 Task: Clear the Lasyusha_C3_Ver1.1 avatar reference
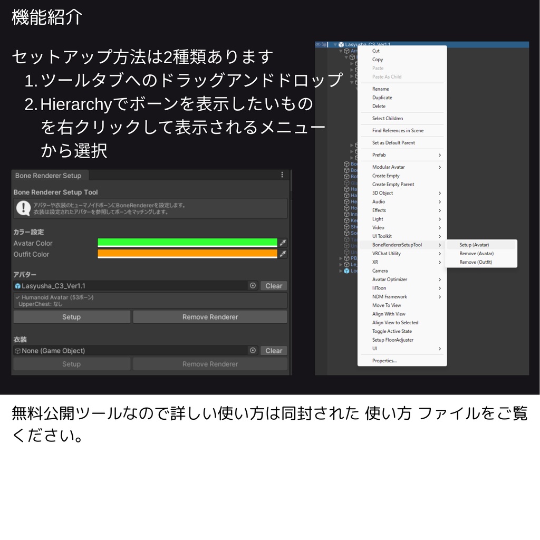[x=274, y=285]
